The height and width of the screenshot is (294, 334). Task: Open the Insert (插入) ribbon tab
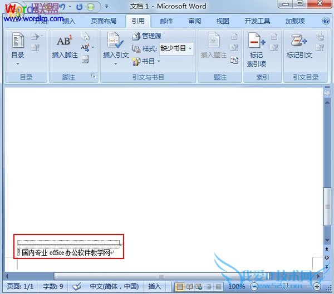click(69, 21)
